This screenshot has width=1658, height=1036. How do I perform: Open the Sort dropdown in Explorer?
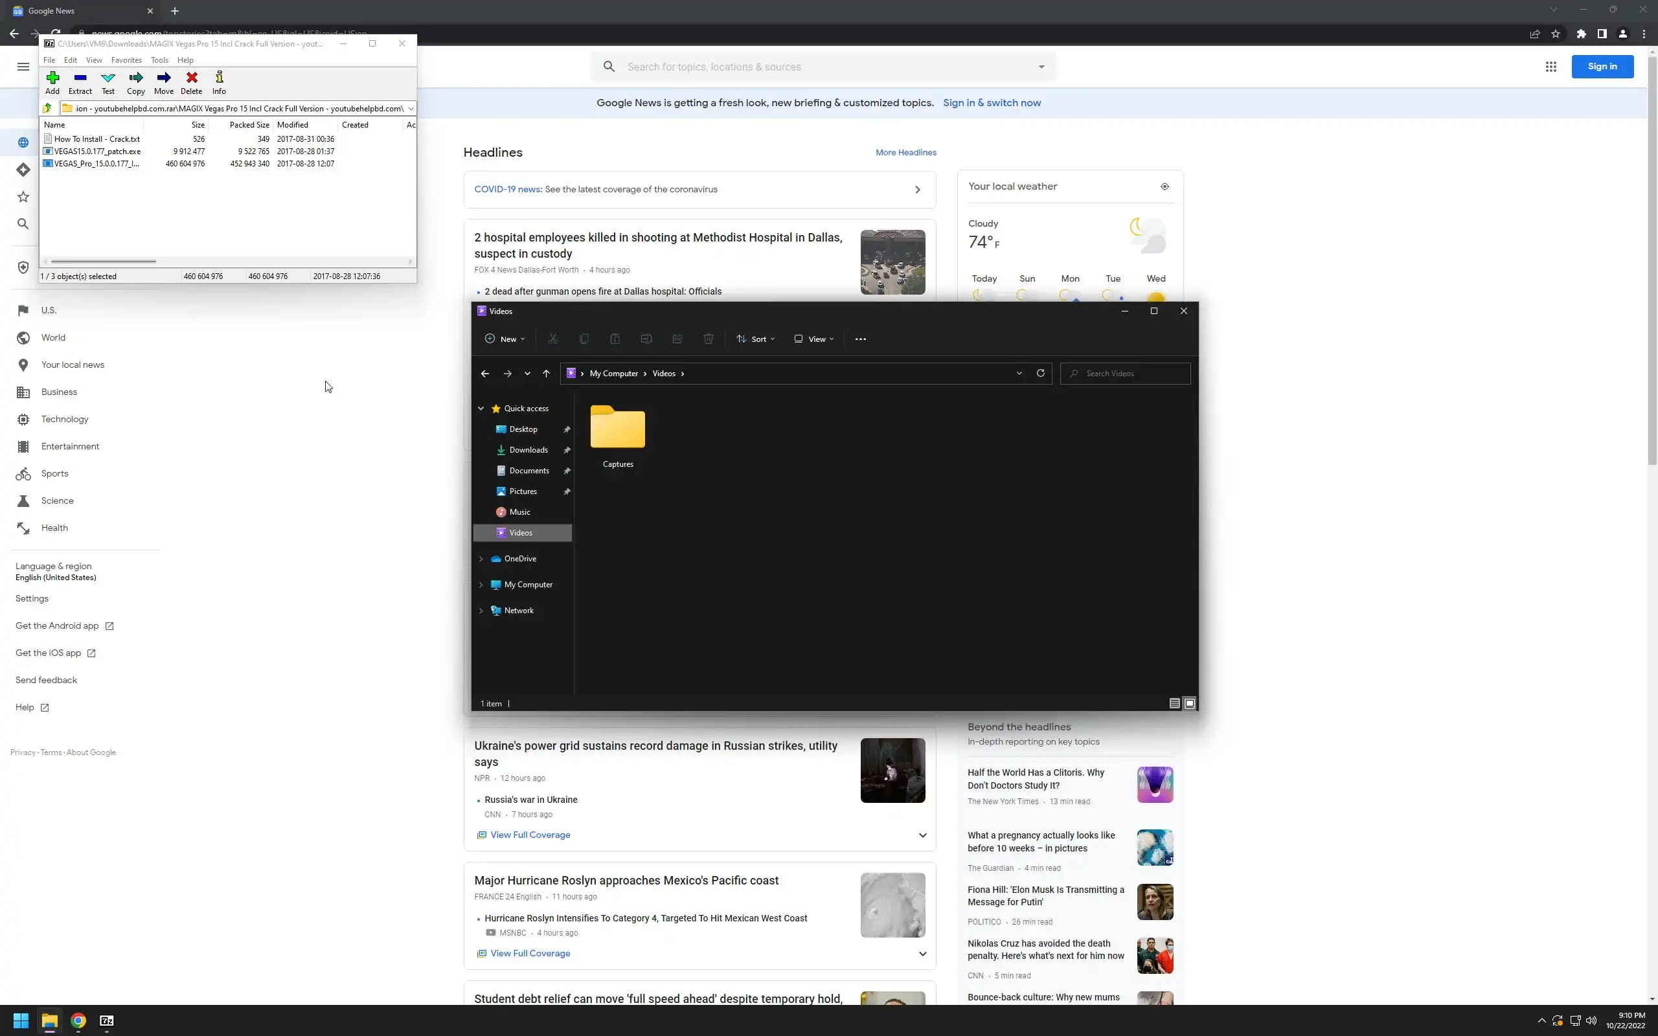point(755,339)
